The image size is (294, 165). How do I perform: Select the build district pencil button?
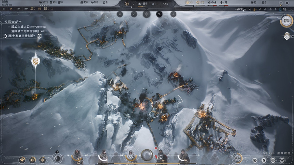134,14
